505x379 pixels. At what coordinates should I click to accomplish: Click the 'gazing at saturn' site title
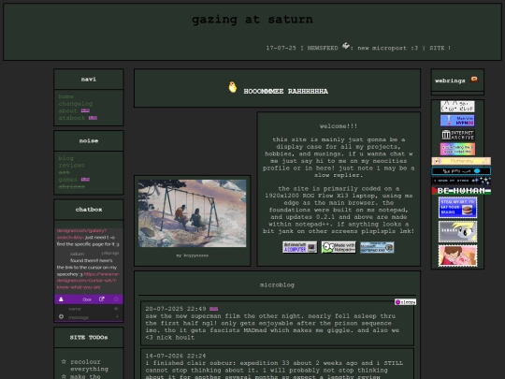[252, 20]
